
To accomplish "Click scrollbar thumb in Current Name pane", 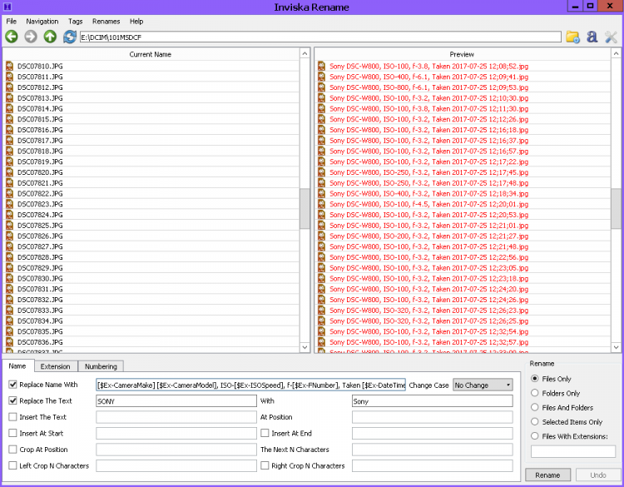I will [x=305, y=209].
